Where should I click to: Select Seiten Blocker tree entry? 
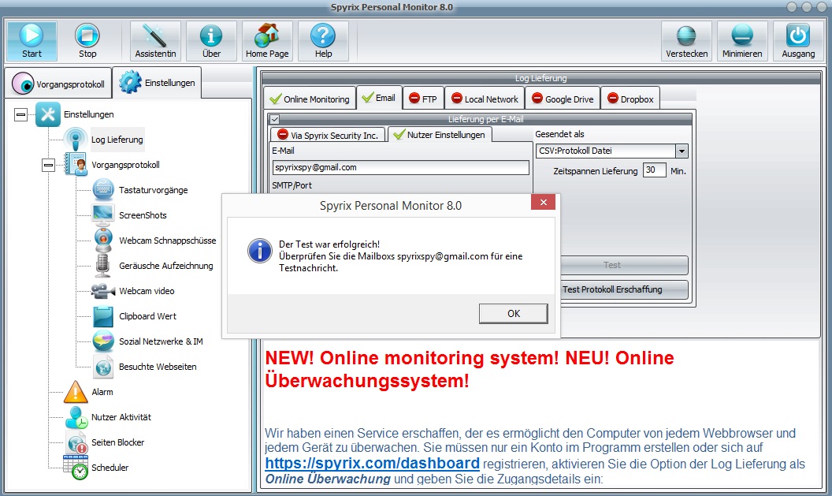pyautogui.click(x=118, y=442)
